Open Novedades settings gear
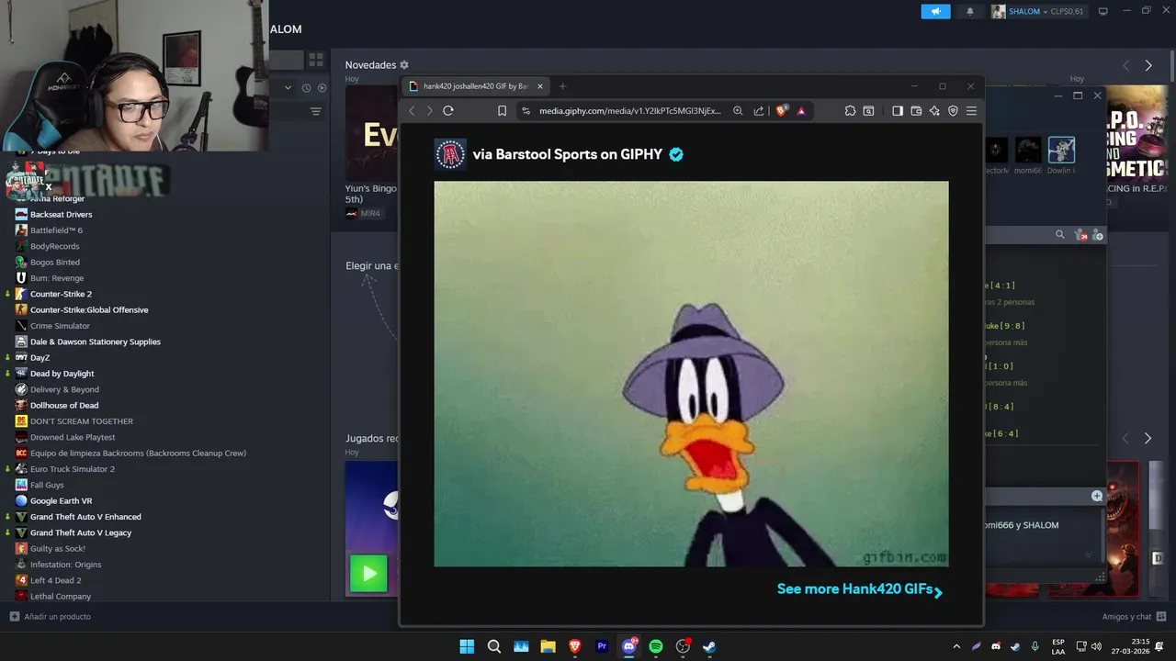Image resolution: width=1176 pixels, height=661 pixels. tap(404, 65)
